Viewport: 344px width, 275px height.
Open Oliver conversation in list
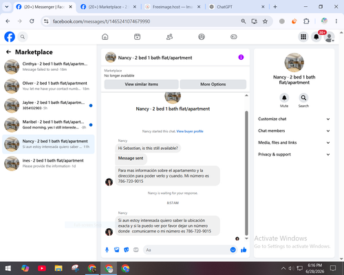48,86
